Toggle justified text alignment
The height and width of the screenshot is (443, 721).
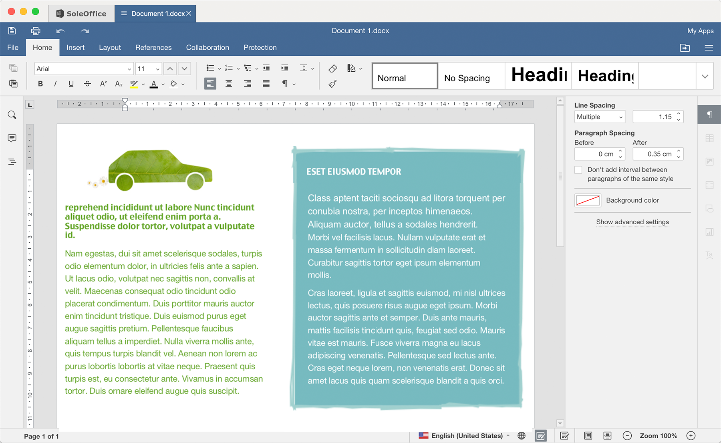tap(266, 84)
